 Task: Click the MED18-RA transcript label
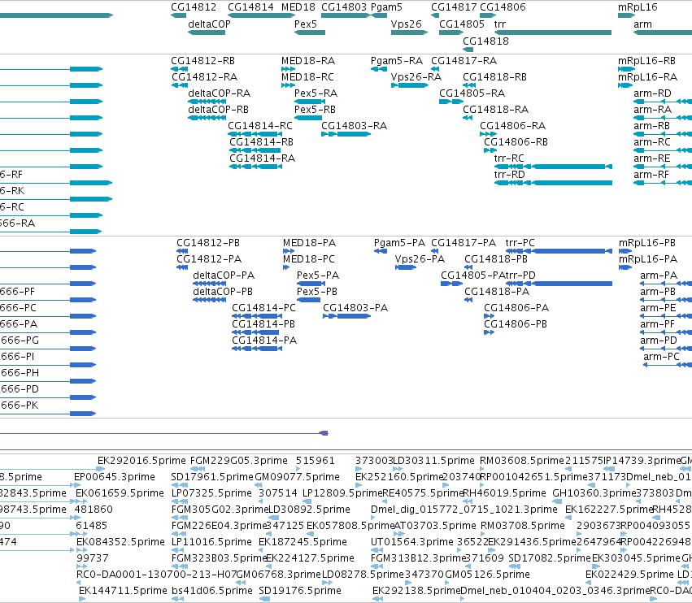[308, 60]
